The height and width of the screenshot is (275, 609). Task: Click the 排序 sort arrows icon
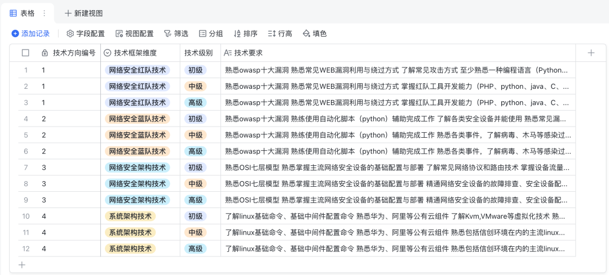point(237,34)
